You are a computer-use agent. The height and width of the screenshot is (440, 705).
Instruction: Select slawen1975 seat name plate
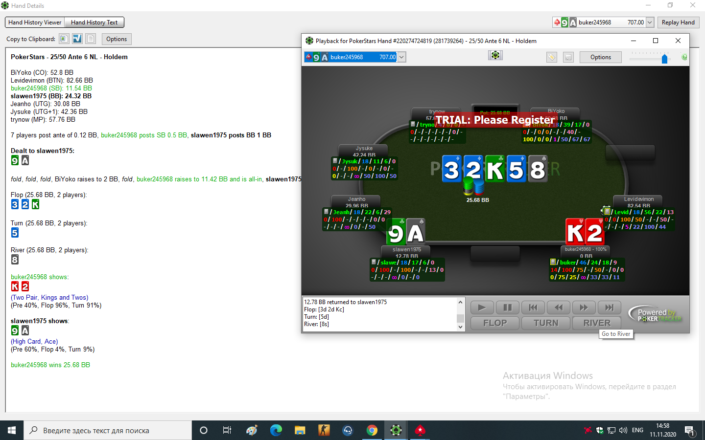coord(406,252)
